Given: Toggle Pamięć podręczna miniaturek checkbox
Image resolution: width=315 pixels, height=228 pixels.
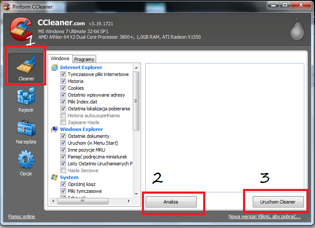Looking at the screenshot, I should [x=63, y=157].
